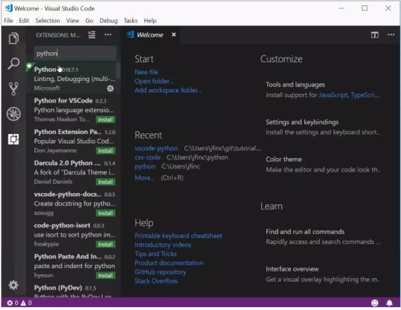
Task: Install TypeScript support link
Action: pos(365,95)
